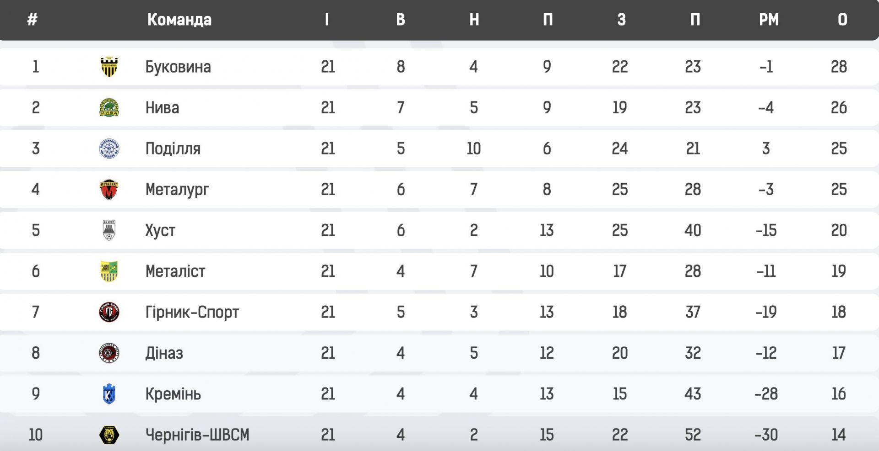
Task: Click the Металіст yellow-green crest
Action: [109, 271]
